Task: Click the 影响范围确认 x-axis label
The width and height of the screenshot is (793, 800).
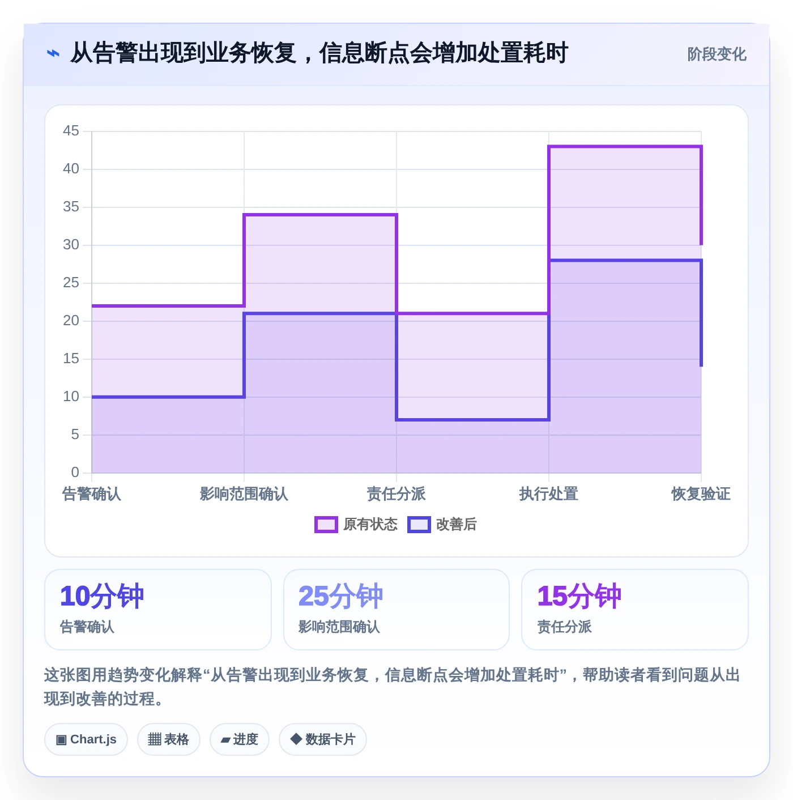Action: point(244,494)
